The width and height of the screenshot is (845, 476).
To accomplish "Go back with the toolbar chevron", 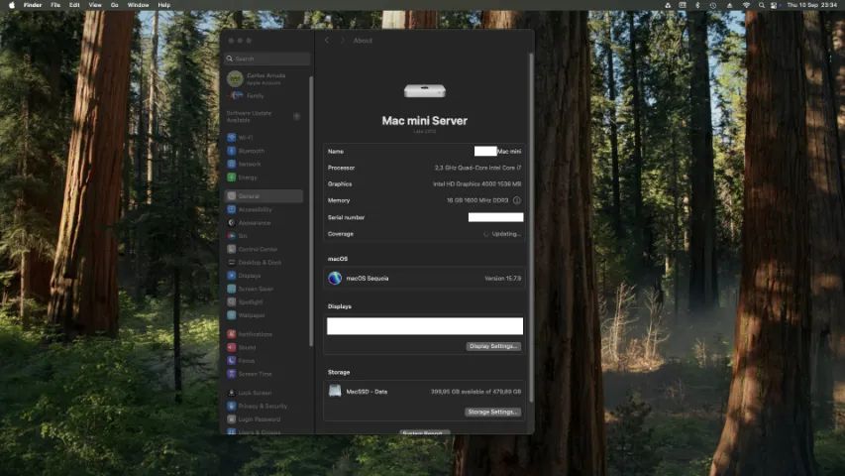I will click(327, 41).
